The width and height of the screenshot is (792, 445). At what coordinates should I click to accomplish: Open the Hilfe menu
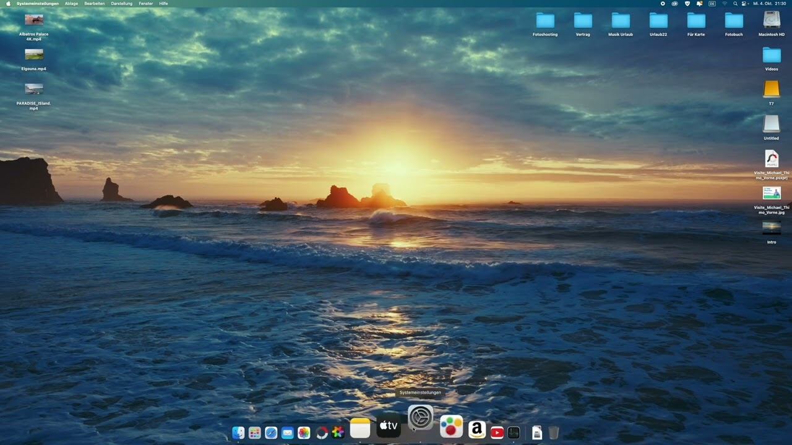(163, 4)
